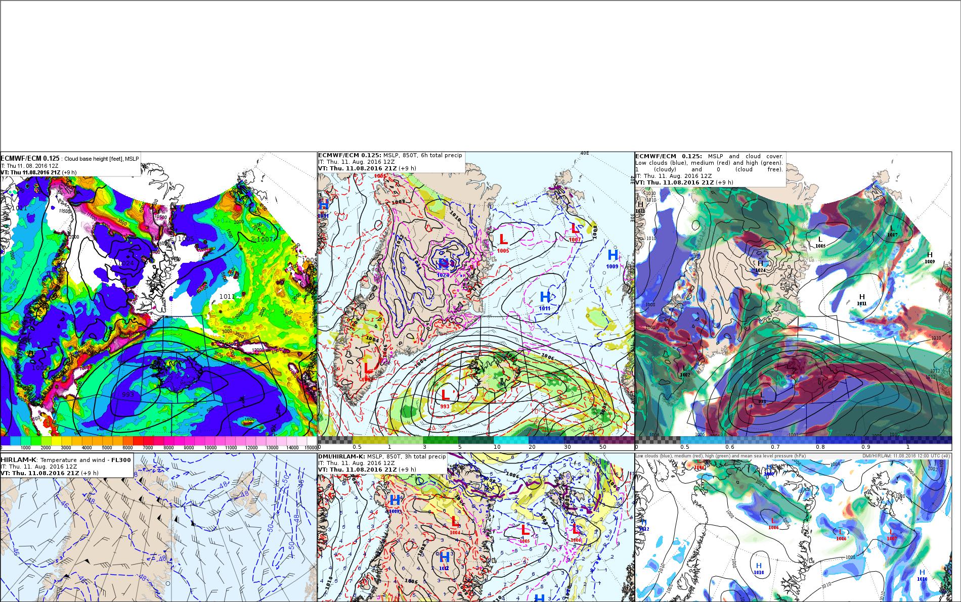The image size is (961, 602).
Task: Click 'Low clouds (blue), medium (red), high (green) and mean sea level pressure (hPa)' caption
Action: point(721,456)
